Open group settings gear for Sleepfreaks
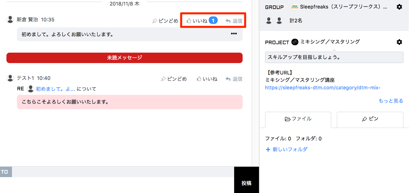Screen dimensions: 409x193 coord(399,7)
